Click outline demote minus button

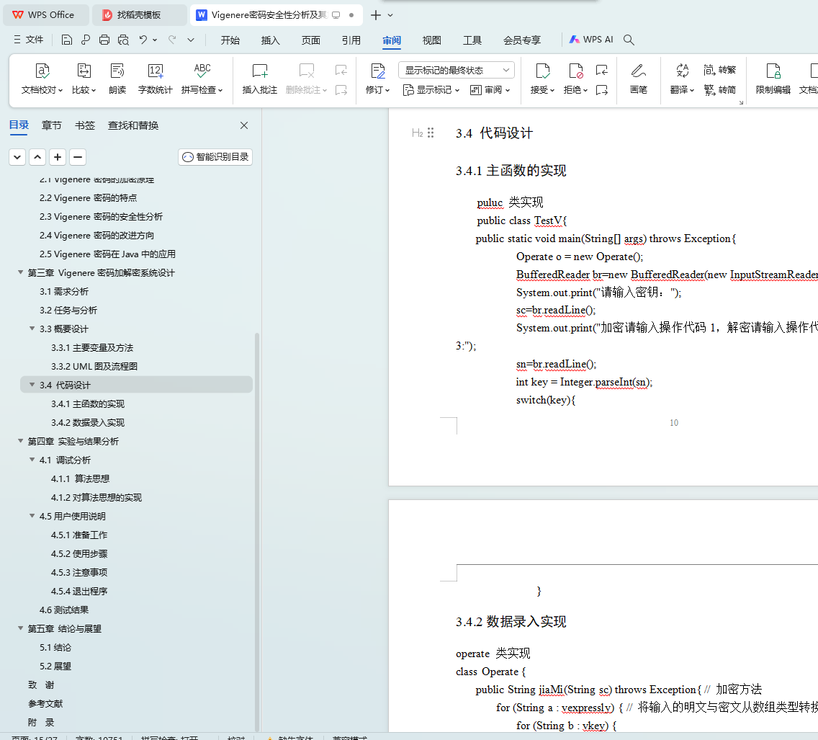(x=78, y=157)
